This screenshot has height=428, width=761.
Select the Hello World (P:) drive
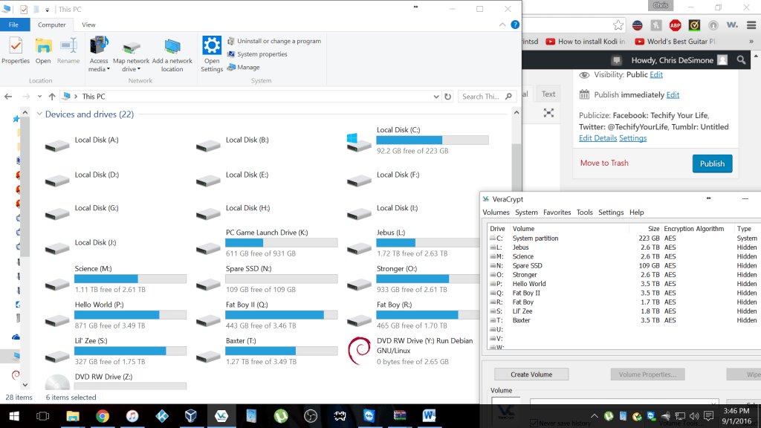click(x=115, y=314)
